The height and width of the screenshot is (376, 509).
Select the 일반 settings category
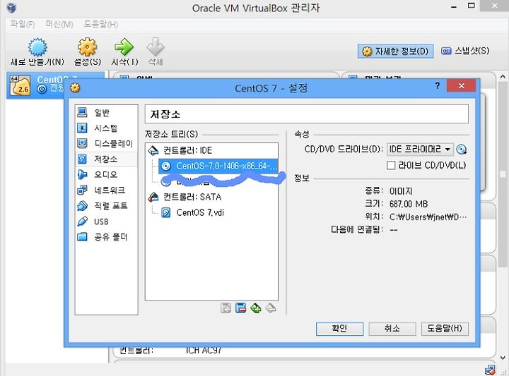(x=106, y=113)
